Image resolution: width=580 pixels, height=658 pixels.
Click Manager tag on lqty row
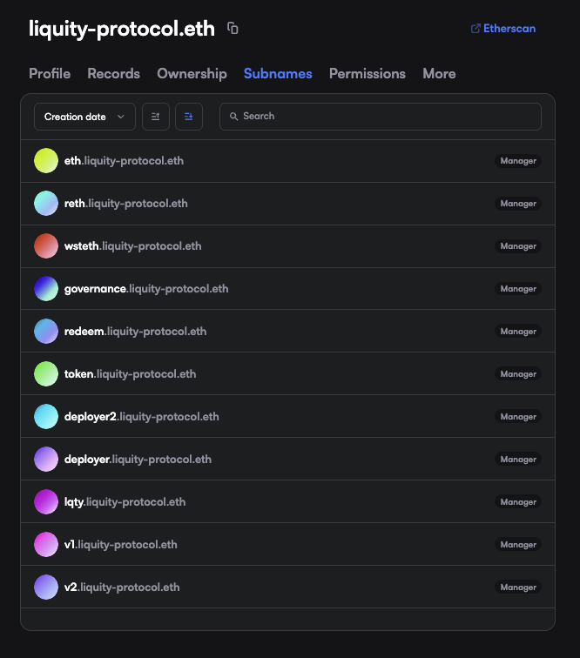pyautogui.click(x=518, y=502)
